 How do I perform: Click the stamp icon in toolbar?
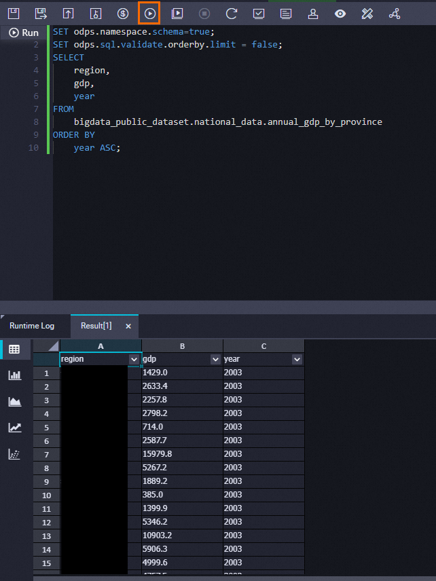[x=313, y=14]
